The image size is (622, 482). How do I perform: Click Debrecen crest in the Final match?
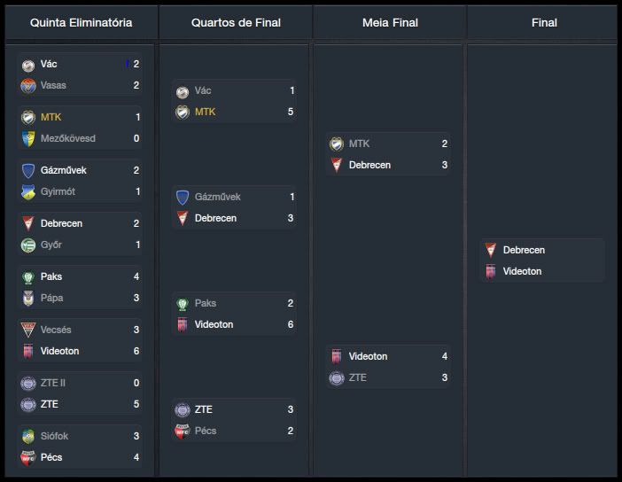pyautogui.click(x=491, y=251)
